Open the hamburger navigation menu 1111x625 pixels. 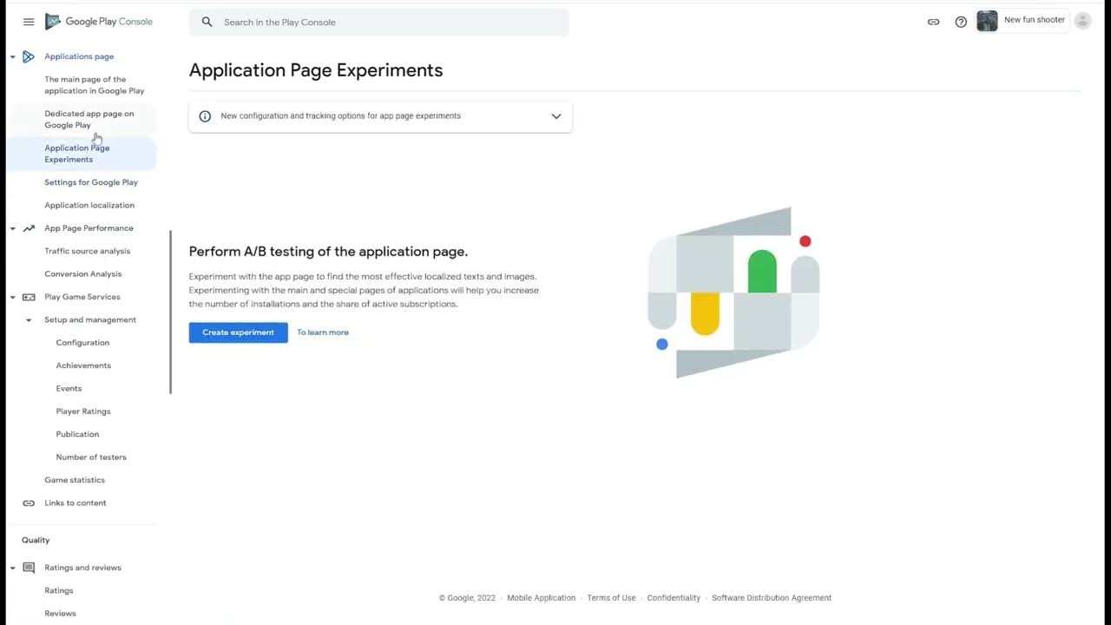[x=29, y=22]
